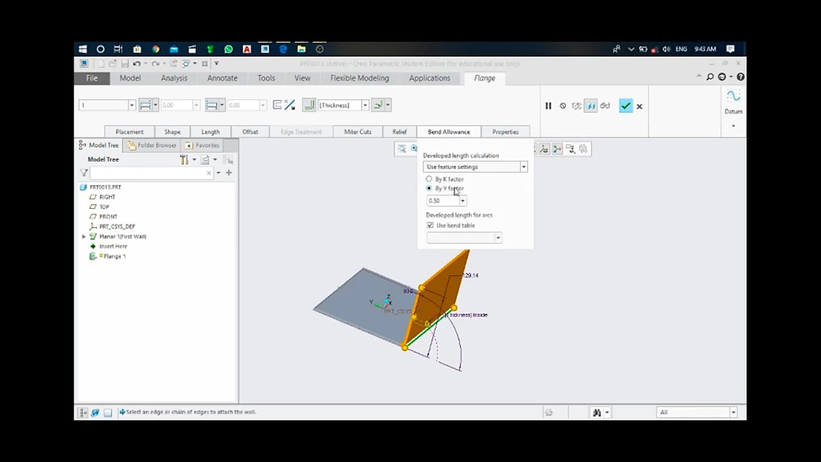Click the first length-side option icon

[145, 105]
